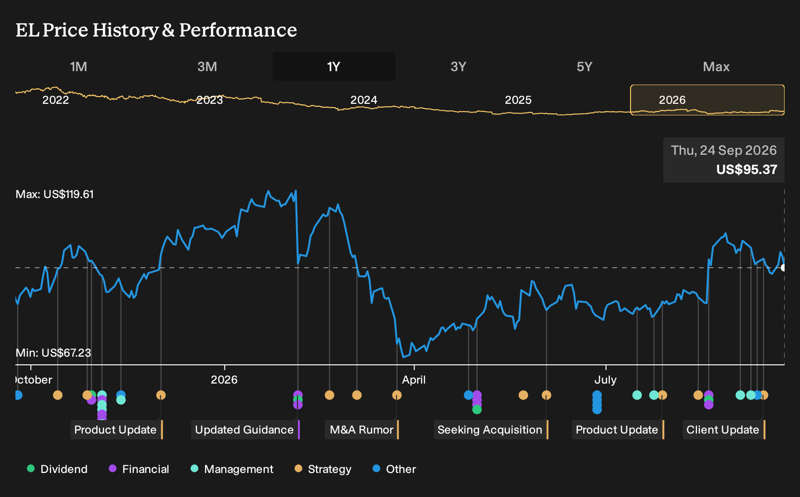Select the 1Y range tab

click(x=334, y=66)
